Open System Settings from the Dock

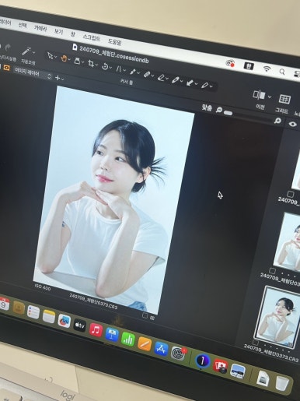(x=178, y=353)
